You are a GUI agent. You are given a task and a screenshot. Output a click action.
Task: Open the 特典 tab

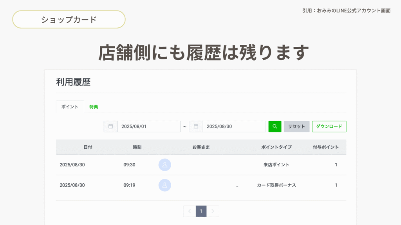pos(94,107)
